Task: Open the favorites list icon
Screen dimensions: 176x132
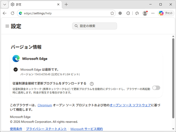Action: click(x=137, y=13)
